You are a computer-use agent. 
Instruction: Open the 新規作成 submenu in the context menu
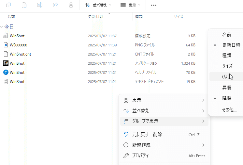coord(164,145)
